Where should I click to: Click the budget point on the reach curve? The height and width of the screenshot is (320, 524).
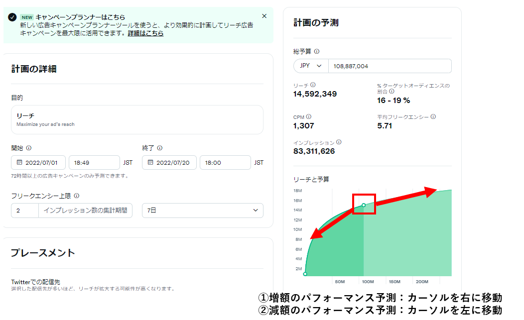pos(364,205)
